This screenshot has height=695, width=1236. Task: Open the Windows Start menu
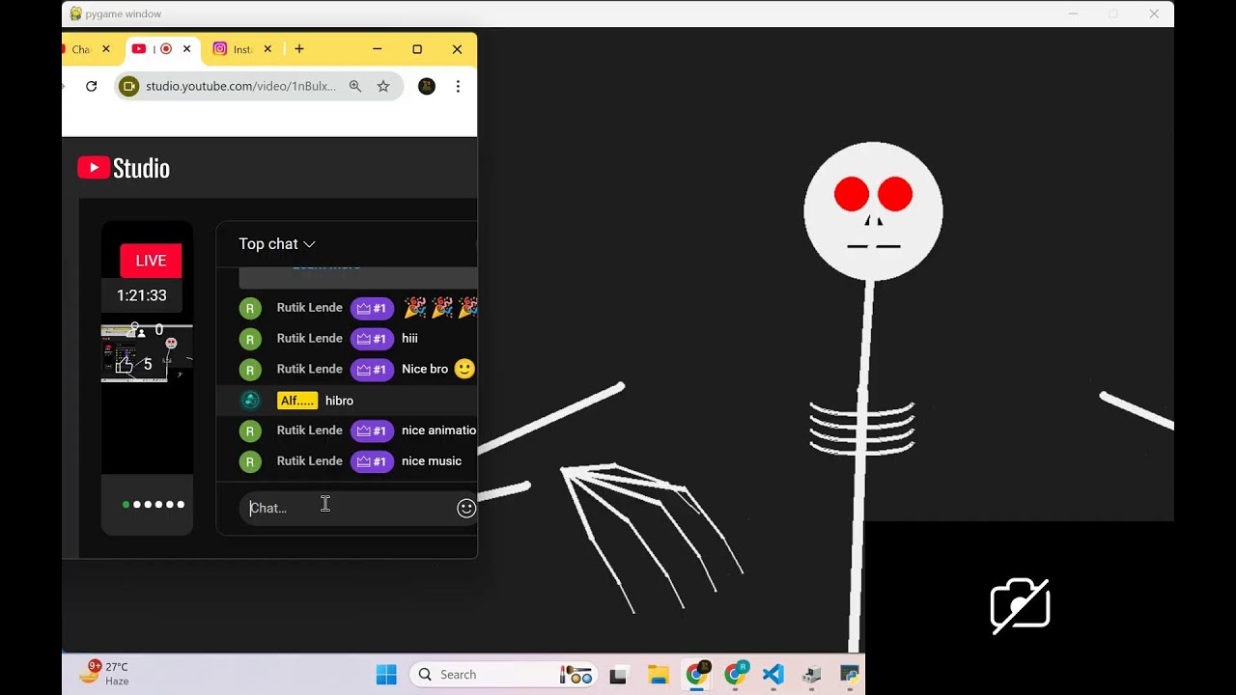(386, 674)
